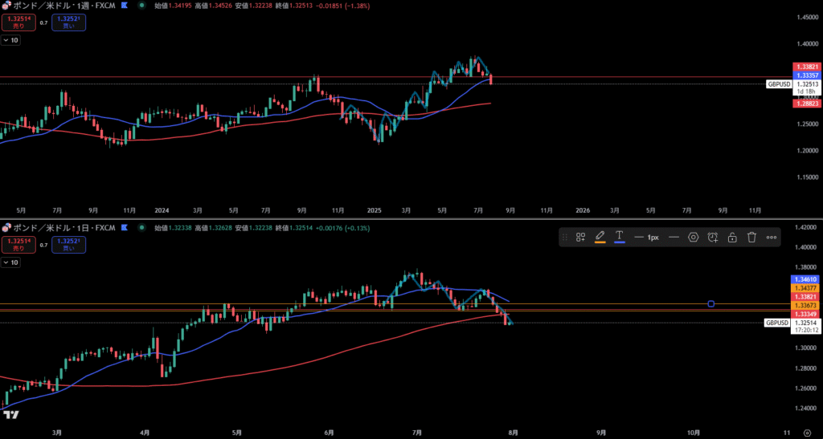Open drawing templates icon in floating toolbar

580,238
